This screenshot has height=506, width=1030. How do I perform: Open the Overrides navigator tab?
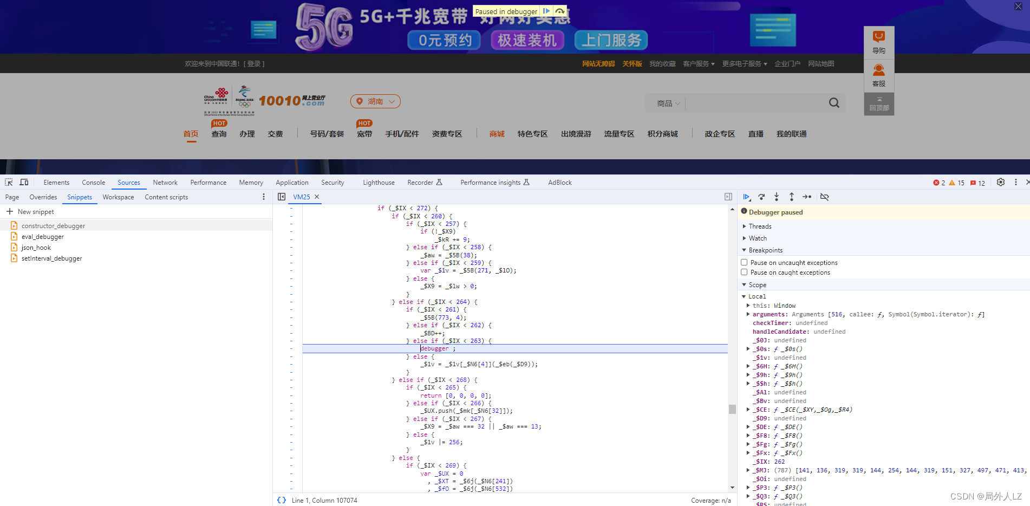[x=43, y=197]
